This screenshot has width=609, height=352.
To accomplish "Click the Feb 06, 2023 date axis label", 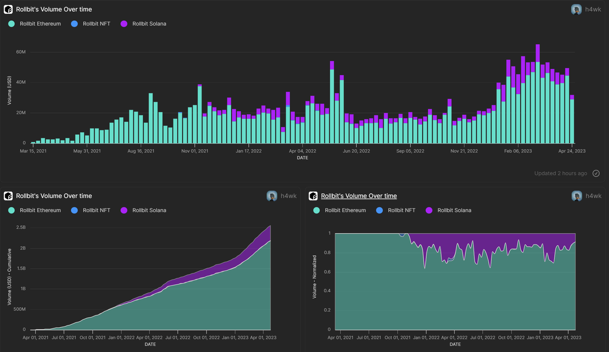I will point(519,151).
